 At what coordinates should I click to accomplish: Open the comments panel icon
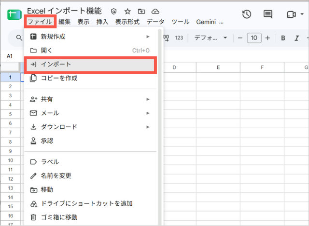268,14
